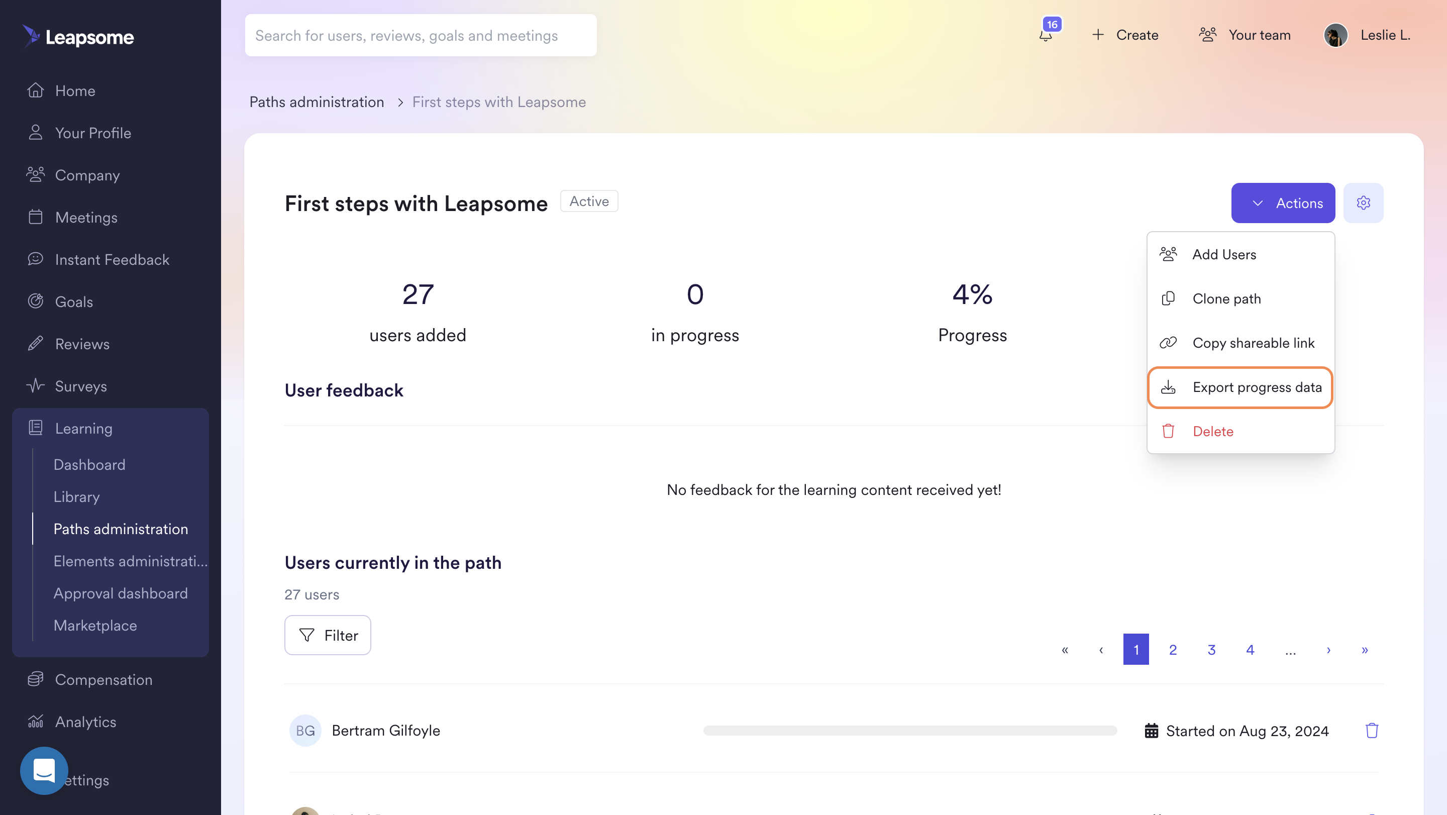Viewport: 1447px width, 815px height.
Task: Click Paths administration breadcrumb link
Action: point(317,101)
